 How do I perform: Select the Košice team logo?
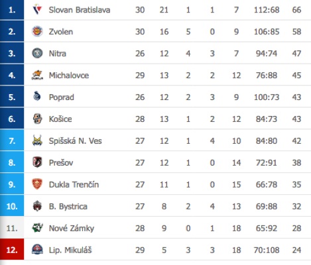click(x=37, y=119)
